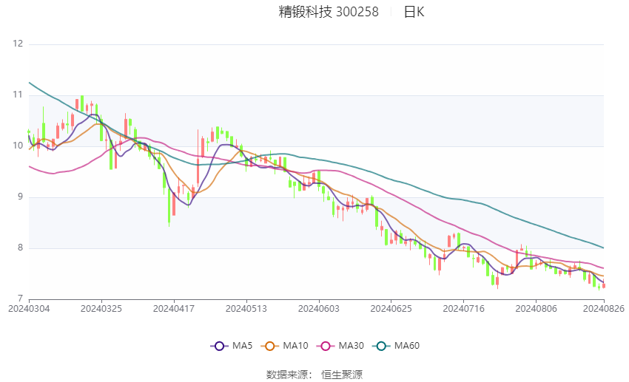
Task: Click the data source text 恒生聚源
Action: (x=342, y=375)
